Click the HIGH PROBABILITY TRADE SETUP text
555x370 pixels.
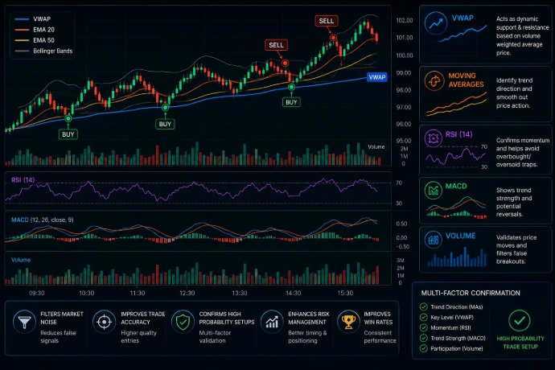pos(520,343)
